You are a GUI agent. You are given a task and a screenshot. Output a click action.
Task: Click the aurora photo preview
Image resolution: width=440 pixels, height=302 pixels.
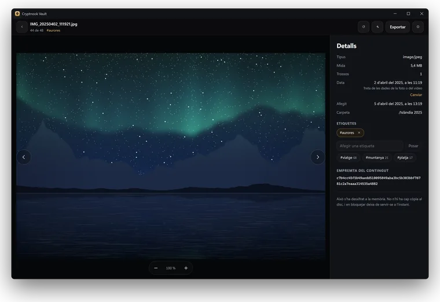point(171,156)
